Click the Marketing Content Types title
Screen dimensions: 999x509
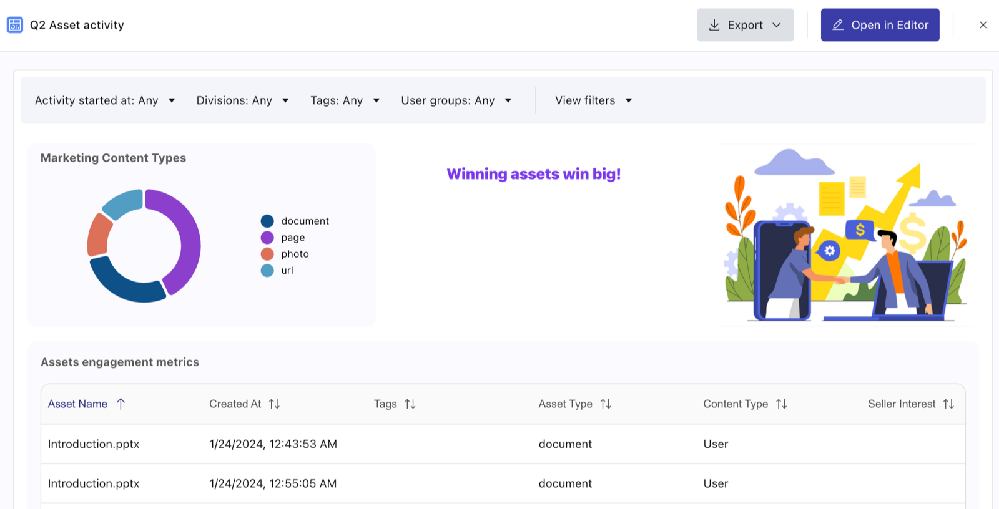tap(113, 158)
